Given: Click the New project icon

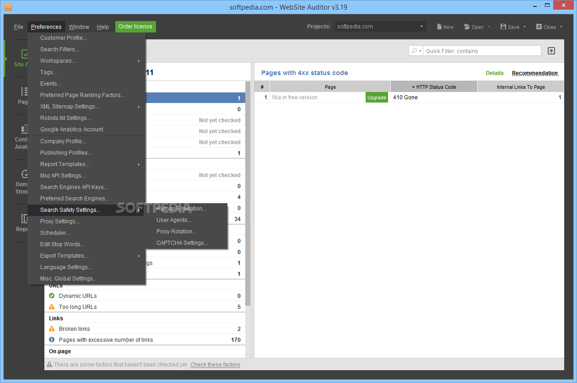Looking at the screenshot, I should pos(439,27).
